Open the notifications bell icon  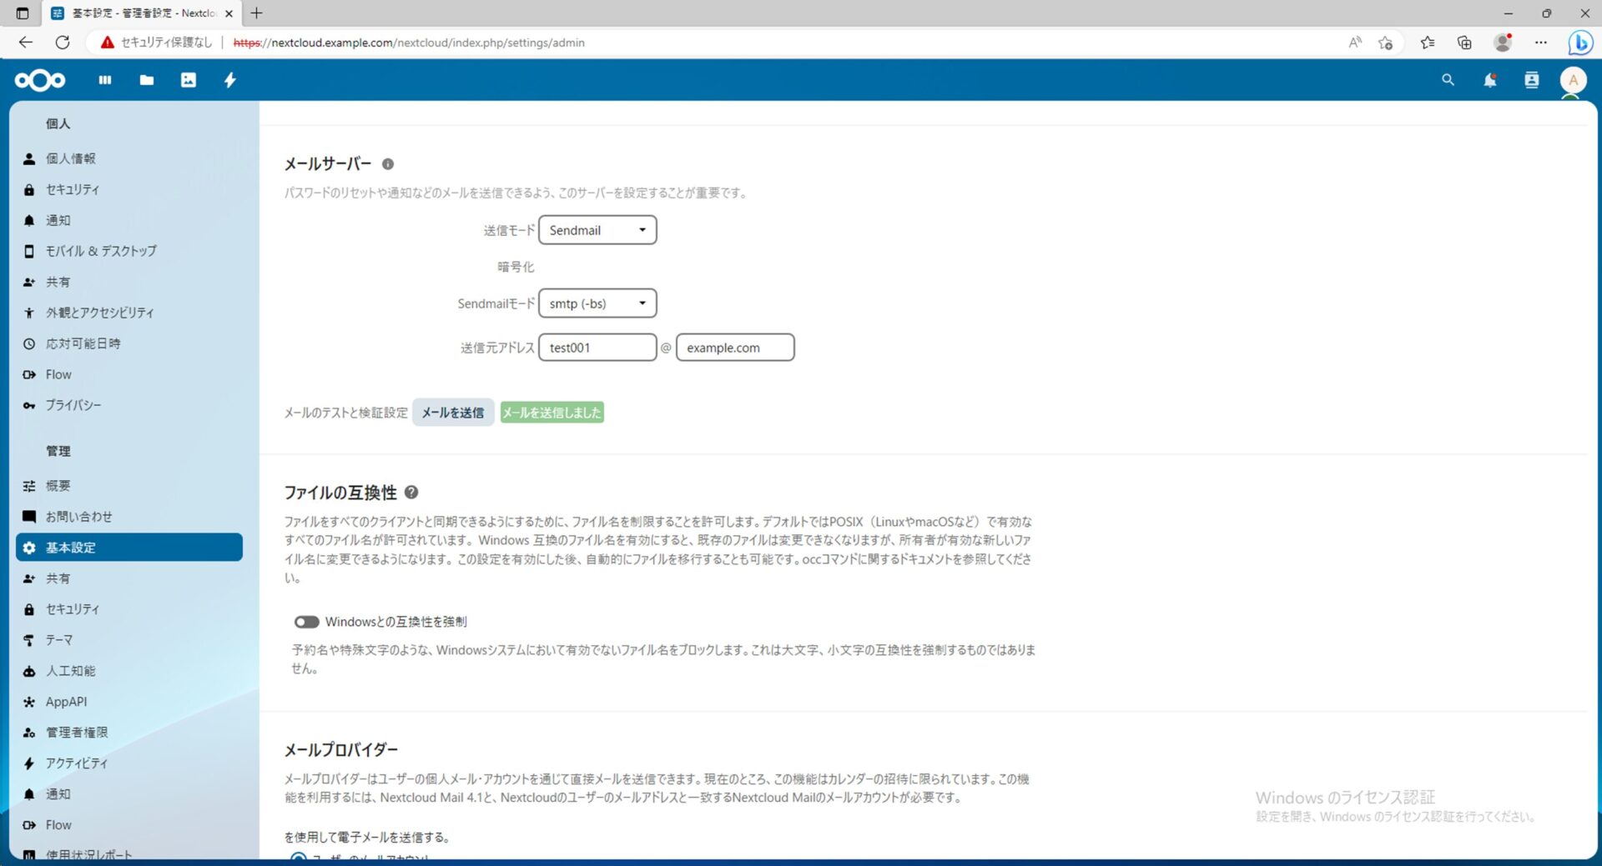pos(1489,80)
